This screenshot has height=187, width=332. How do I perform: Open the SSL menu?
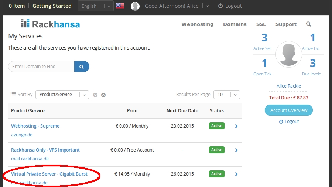[261, 24]
